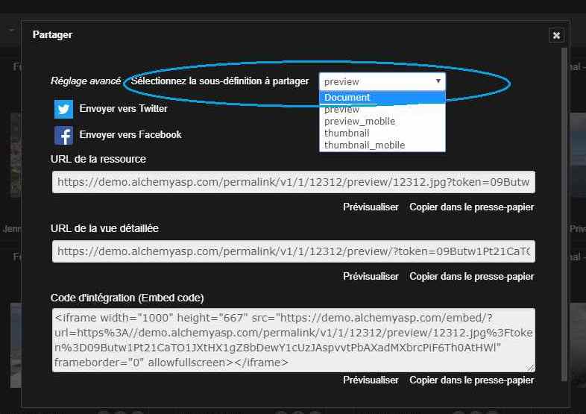Click the Réglage avancé label
This screenshot has width=586, height=414.
point(86,81)
